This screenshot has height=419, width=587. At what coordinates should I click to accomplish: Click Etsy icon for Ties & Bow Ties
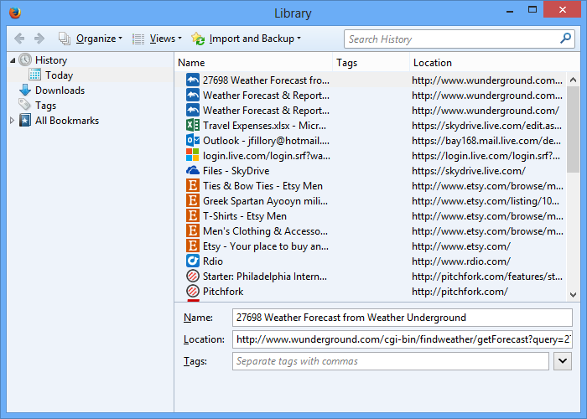pos(192,185)
